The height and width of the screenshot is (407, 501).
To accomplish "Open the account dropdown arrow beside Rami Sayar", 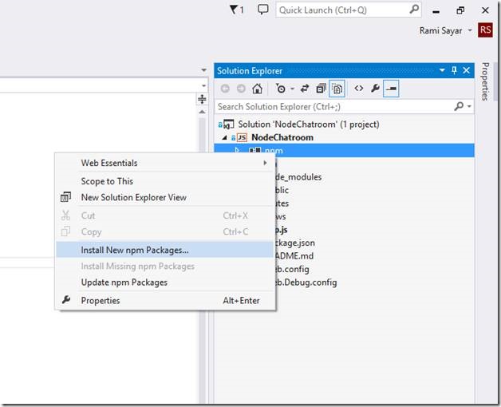I will click(x=470, y=30).
